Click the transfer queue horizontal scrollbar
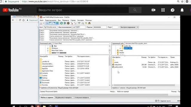 point(105,95)
